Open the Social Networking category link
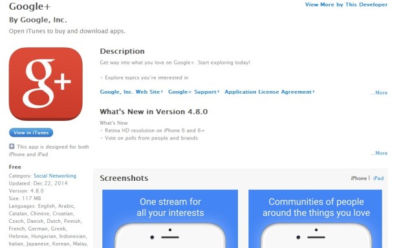This screenshot has width=401, height=248. pos(55,176)
